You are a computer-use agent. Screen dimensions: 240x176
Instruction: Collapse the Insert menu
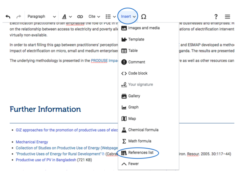tap(128, 17)
